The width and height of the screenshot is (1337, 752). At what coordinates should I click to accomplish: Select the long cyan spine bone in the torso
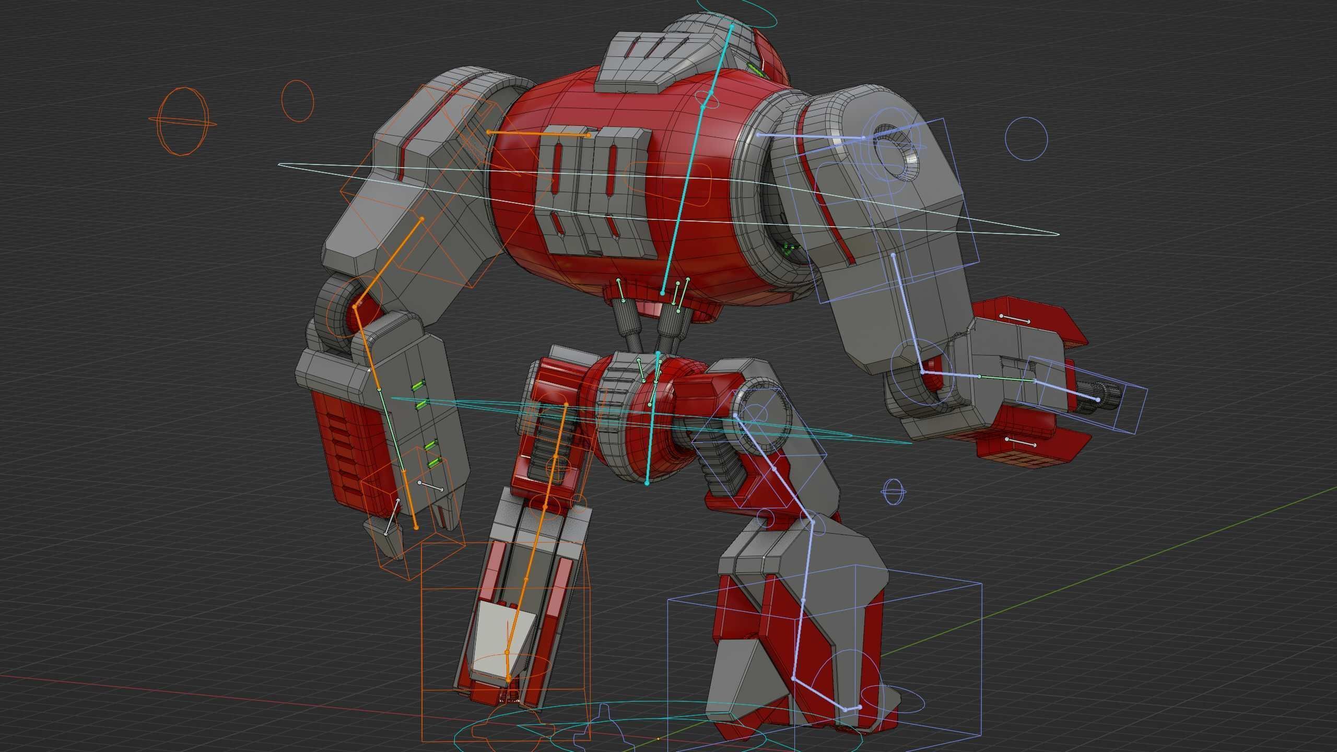(x=683, y=200)
